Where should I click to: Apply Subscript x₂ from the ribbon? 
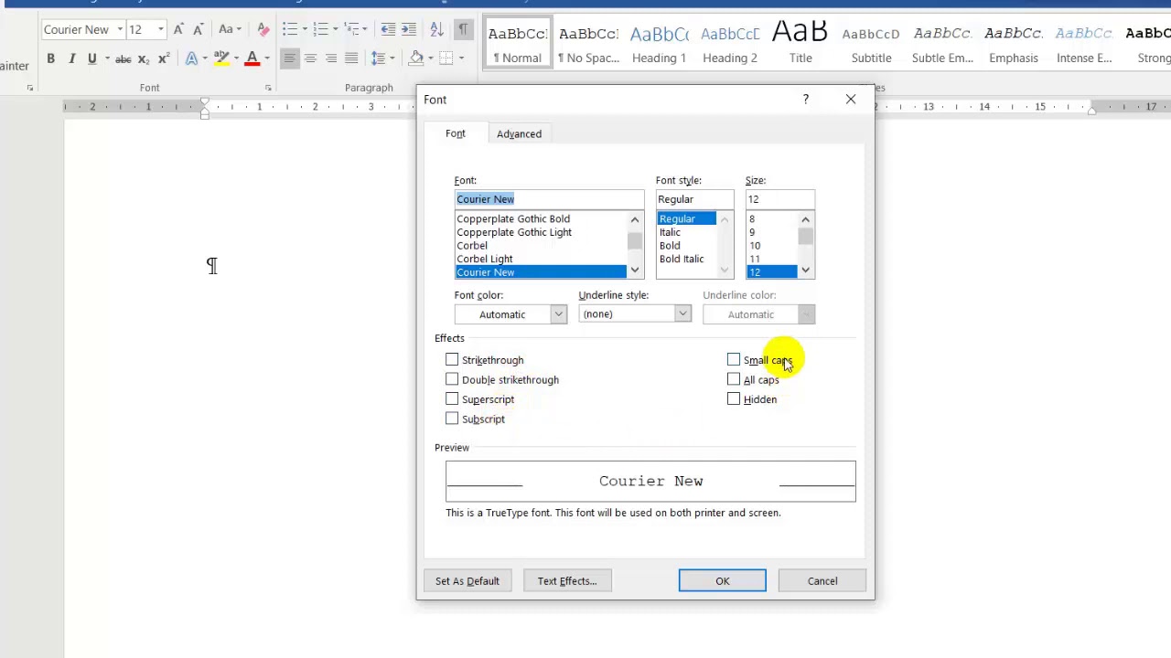[144, 58]
